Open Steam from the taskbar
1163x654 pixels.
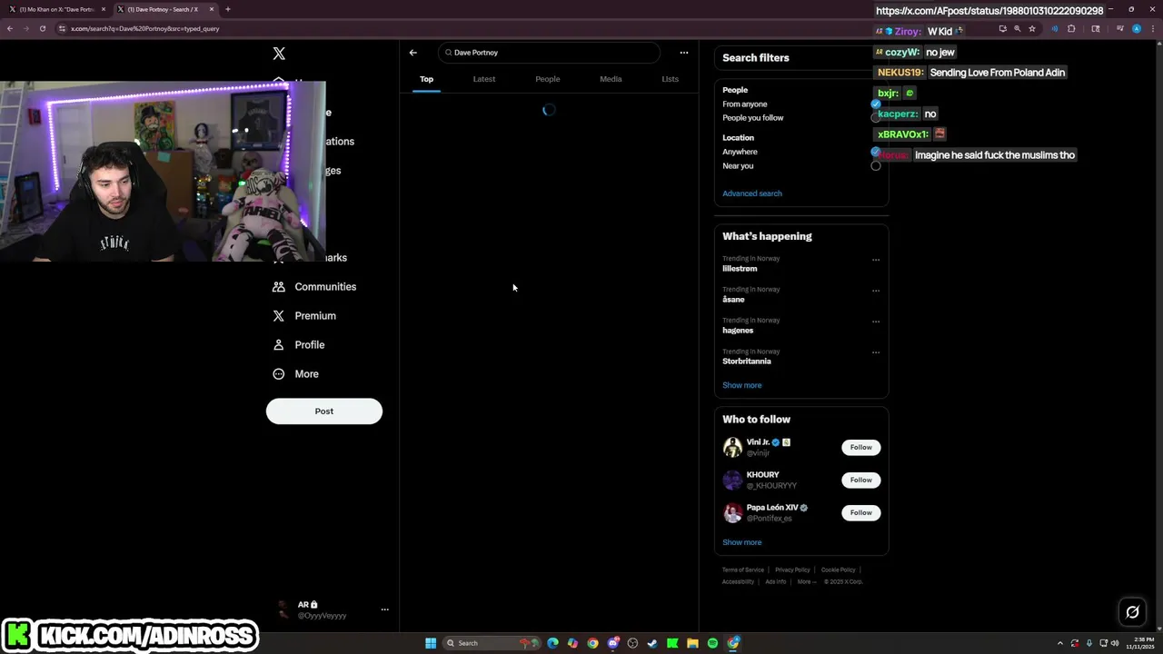click(652, 643)
